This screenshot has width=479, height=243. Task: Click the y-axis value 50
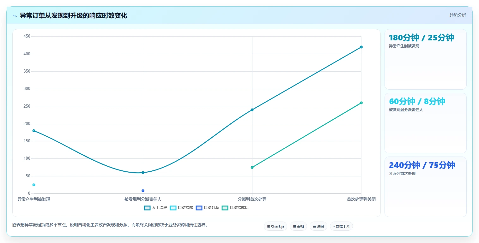(28, 176)
